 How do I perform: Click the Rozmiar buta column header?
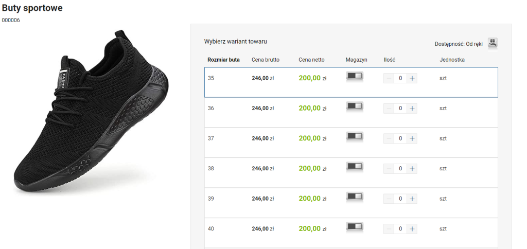[223, 60]
